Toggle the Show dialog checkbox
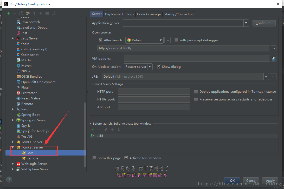284x189 pixels. [x=159, y=66]
